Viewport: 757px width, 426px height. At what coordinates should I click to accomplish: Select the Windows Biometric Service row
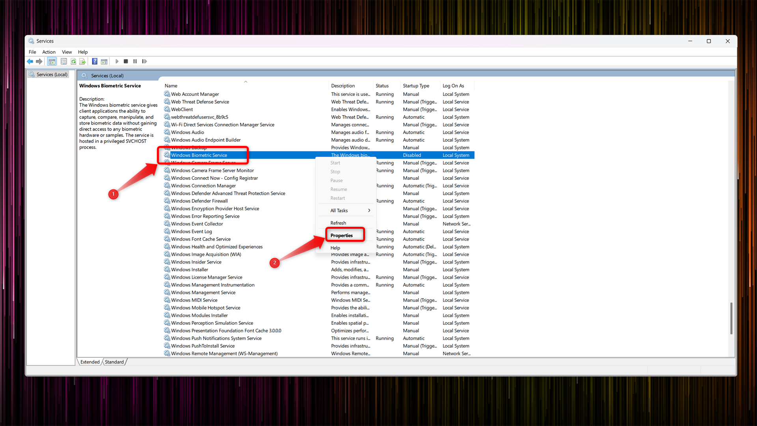pos(319,155)
